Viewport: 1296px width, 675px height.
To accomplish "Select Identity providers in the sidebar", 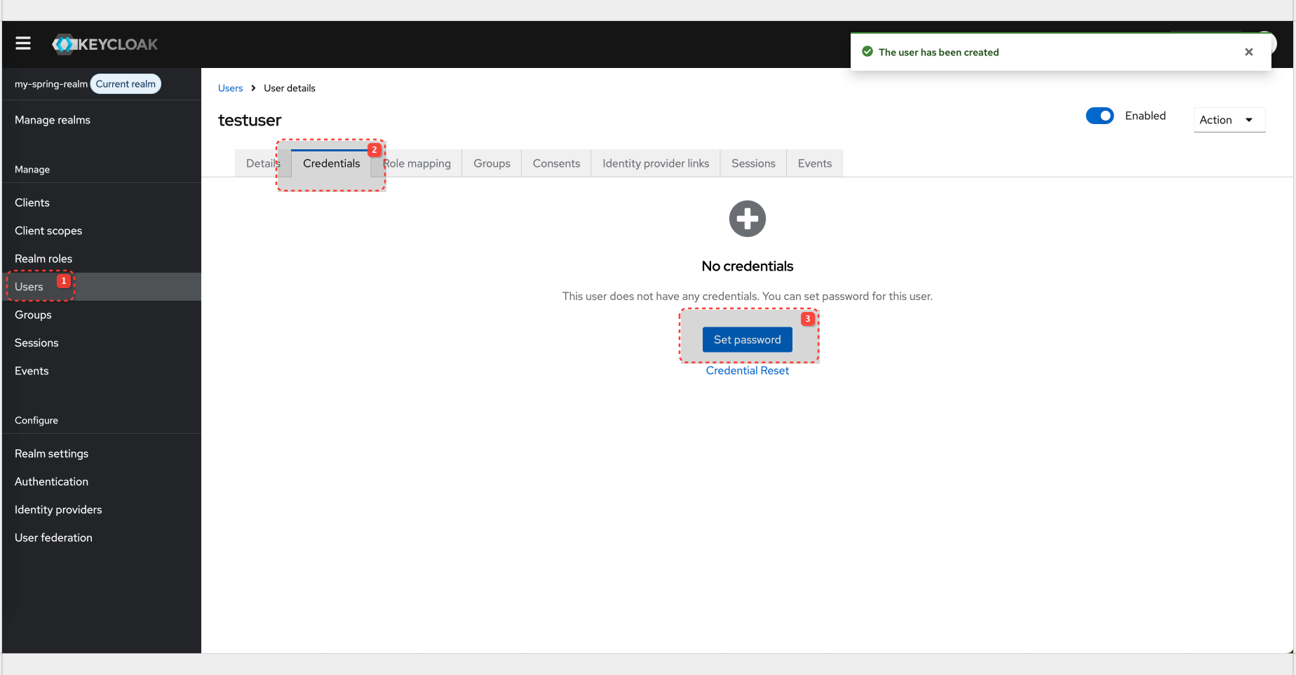I will point(58,510).
